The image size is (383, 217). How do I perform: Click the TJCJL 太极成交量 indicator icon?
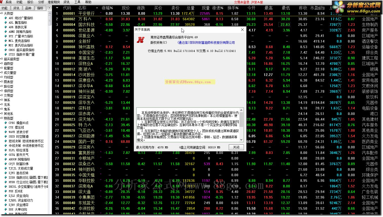6,168
